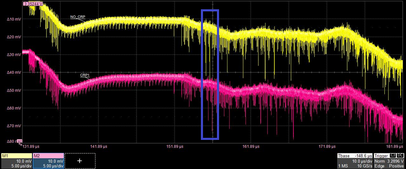
Task: Click the DC coupling badge in Trigger box
Action: point(401,156)
